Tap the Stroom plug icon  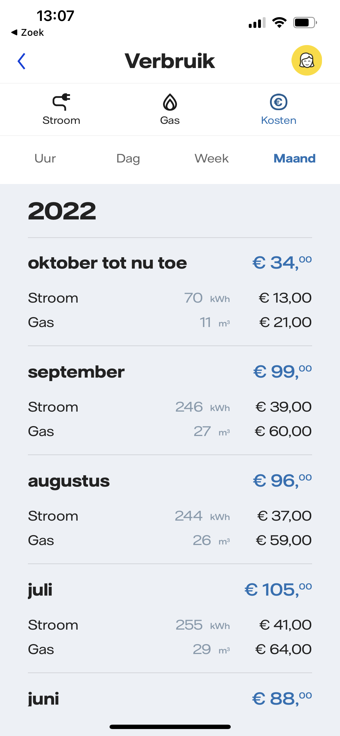coord(61,102)
